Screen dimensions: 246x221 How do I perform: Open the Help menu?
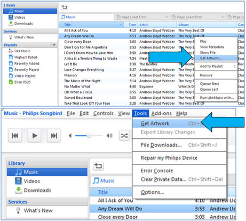181,114
